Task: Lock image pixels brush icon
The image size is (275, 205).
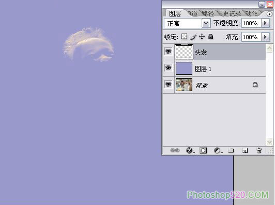Action: point(193,37)
